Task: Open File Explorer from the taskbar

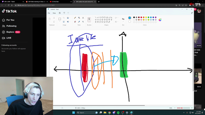Action: click(105, 112)
